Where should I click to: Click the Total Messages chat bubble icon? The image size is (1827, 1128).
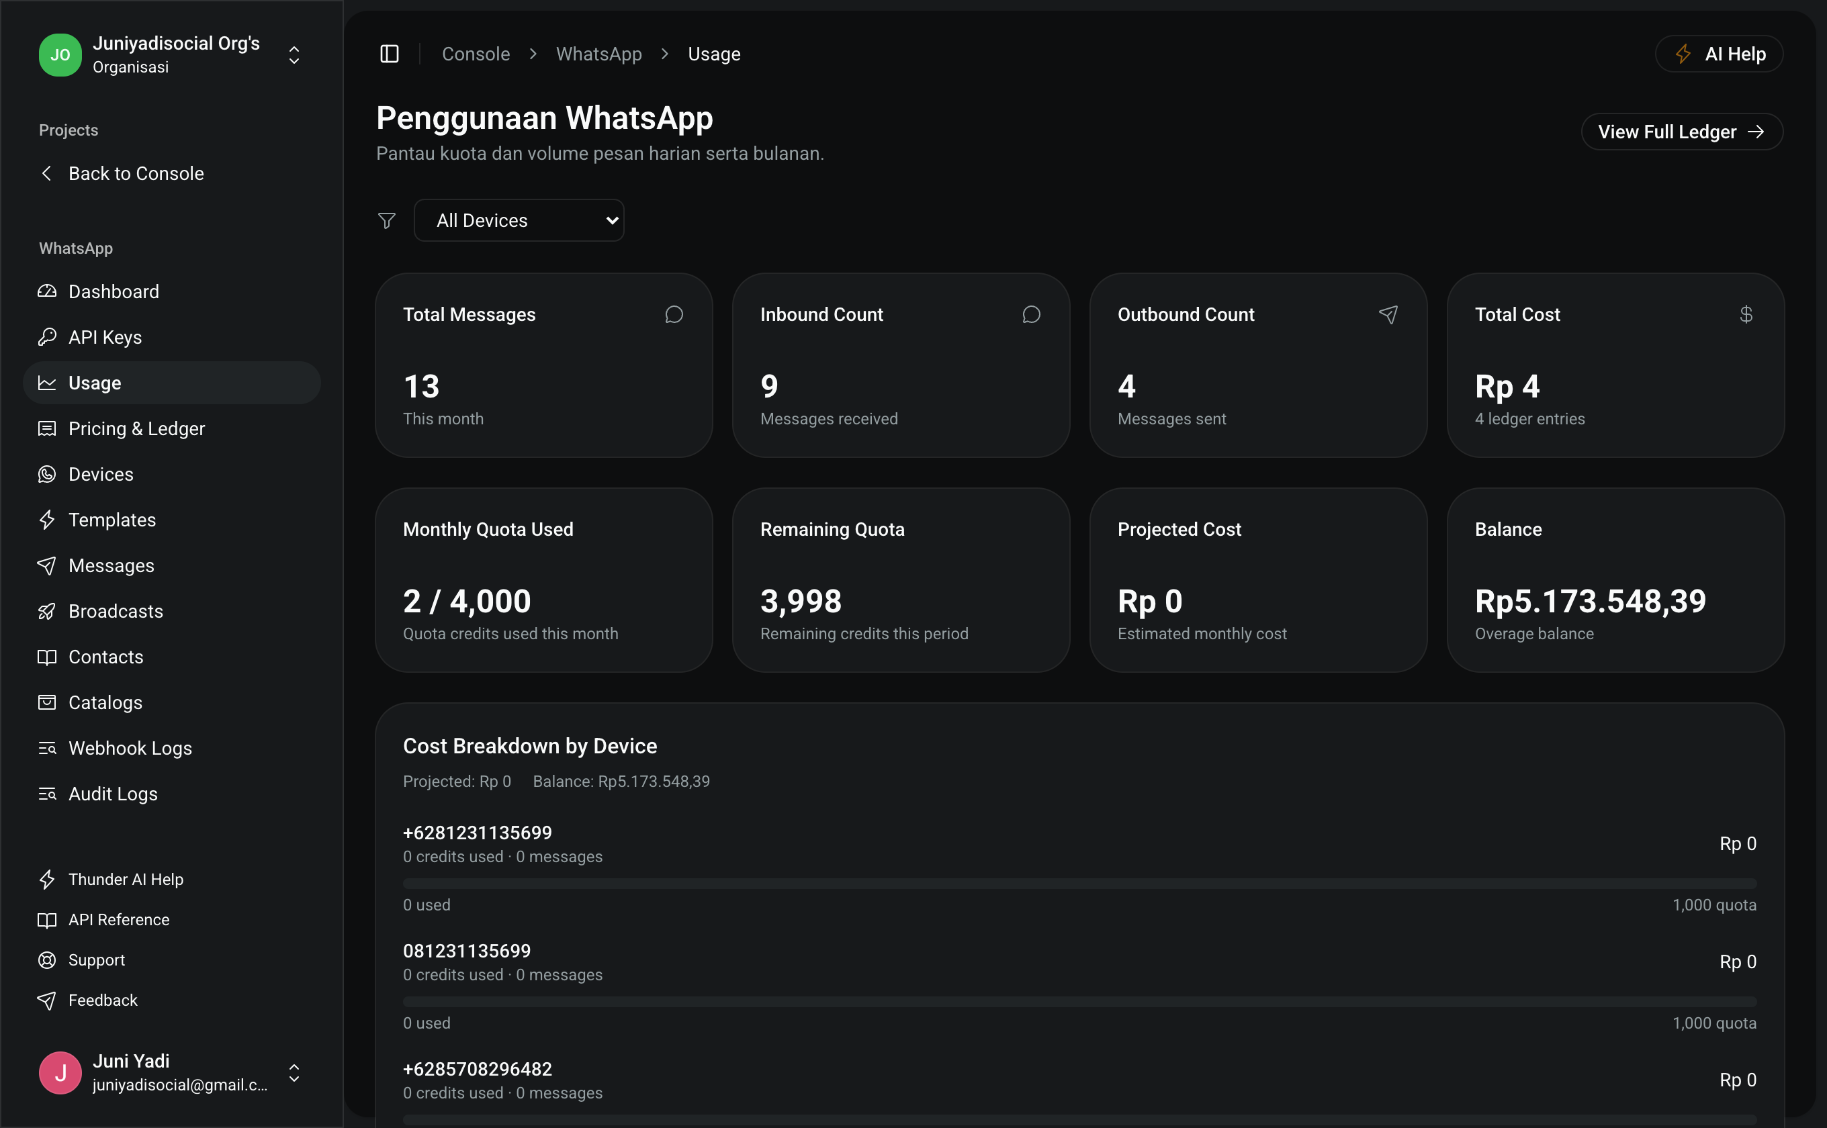point(674,315)
